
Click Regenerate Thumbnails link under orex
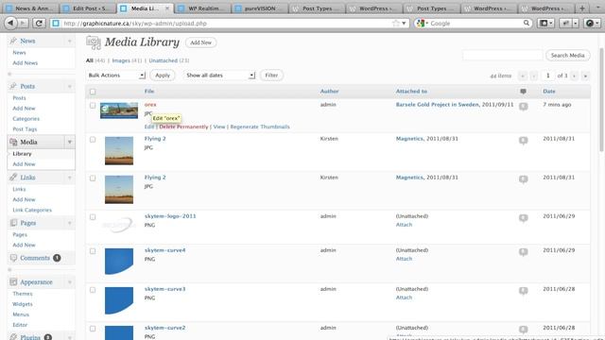[x=260, y=127]
